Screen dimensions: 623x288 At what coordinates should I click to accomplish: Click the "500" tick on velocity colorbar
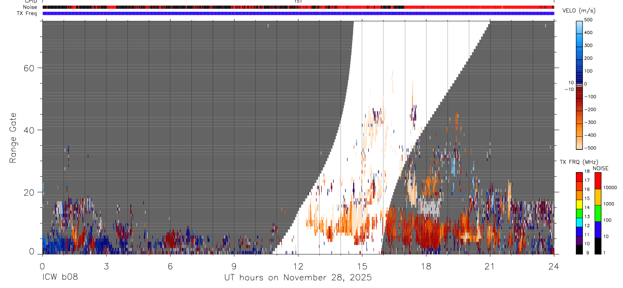(589, 20)
